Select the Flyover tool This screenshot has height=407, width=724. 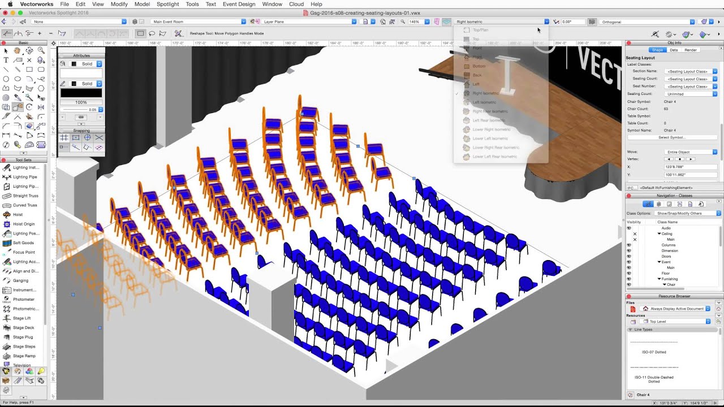(29, 51)
